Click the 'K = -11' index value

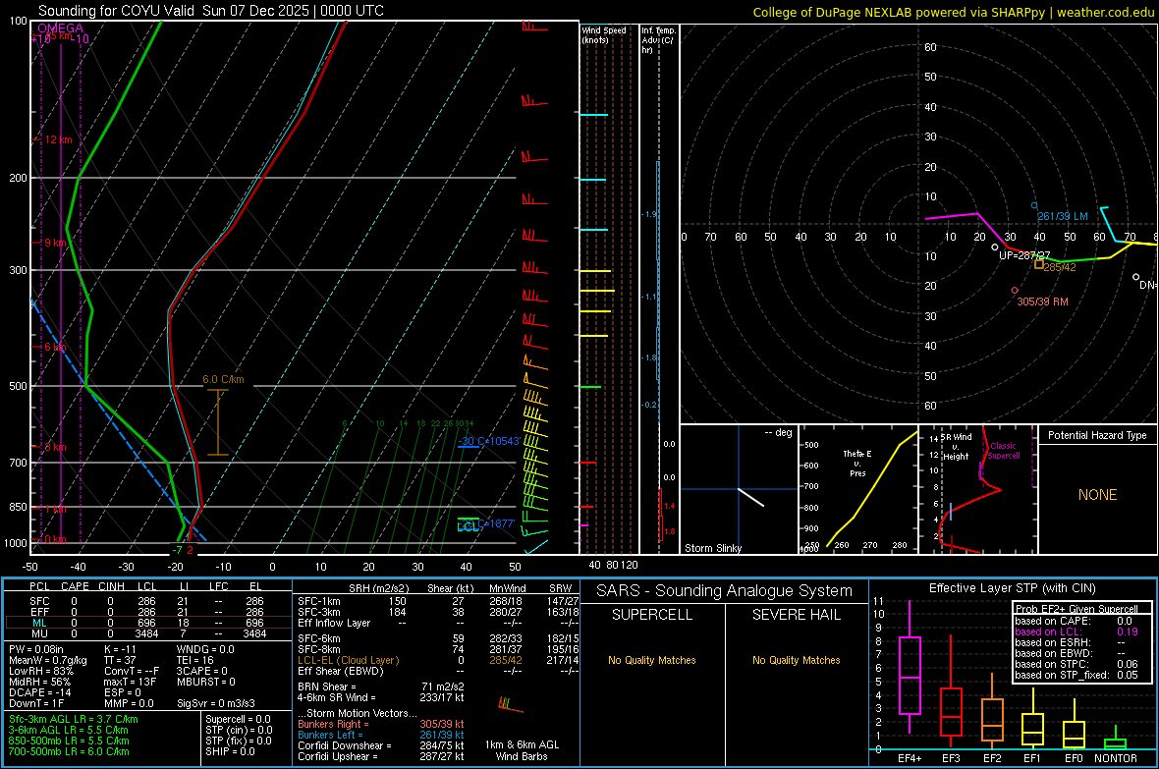point(121,649)
